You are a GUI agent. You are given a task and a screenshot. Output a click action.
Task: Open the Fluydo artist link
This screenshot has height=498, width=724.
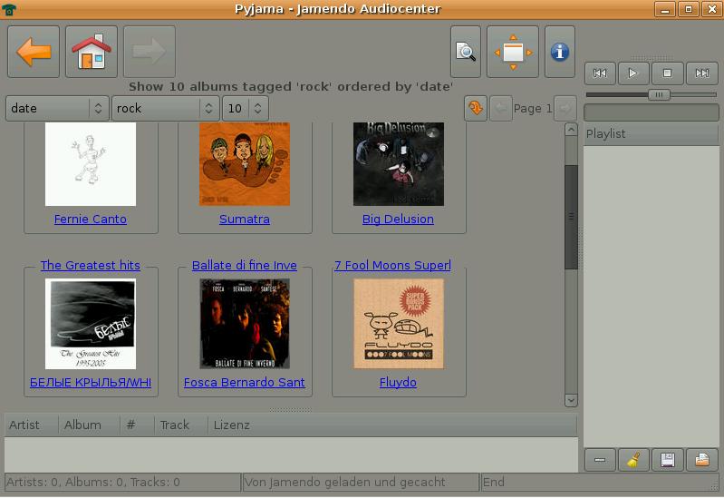coord(398,383)
